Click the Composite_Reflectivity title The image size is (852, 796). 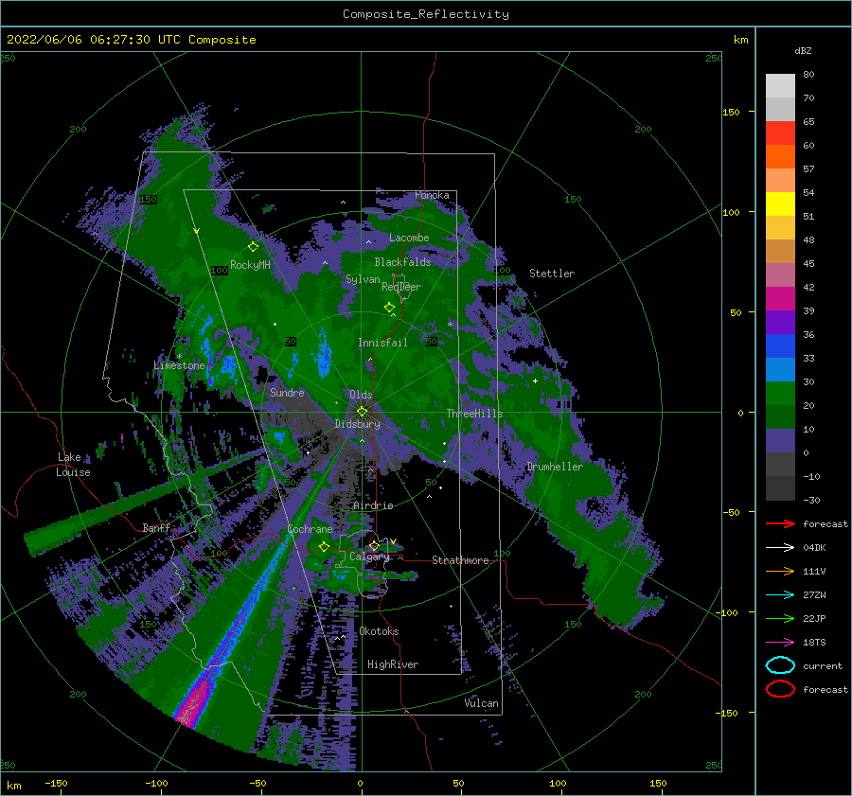pos(426,14)
